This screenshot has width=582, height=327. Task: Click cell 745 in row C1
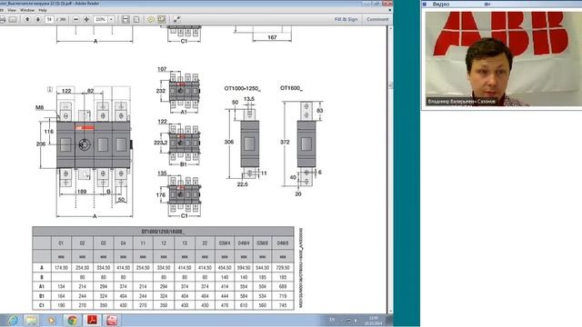[283, 305]
